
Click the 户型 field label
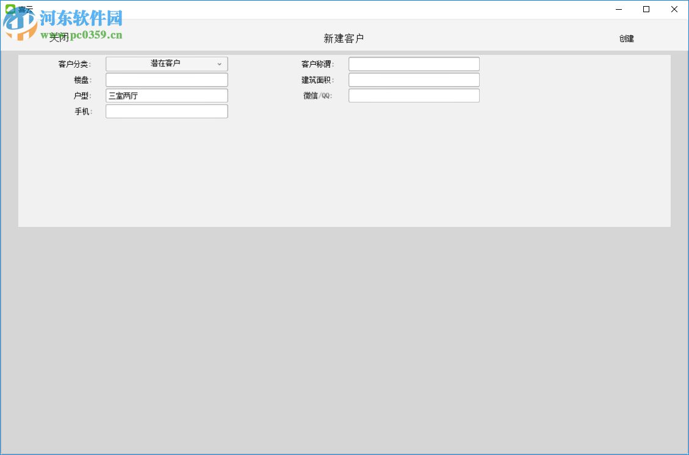(x=82, y=95)
